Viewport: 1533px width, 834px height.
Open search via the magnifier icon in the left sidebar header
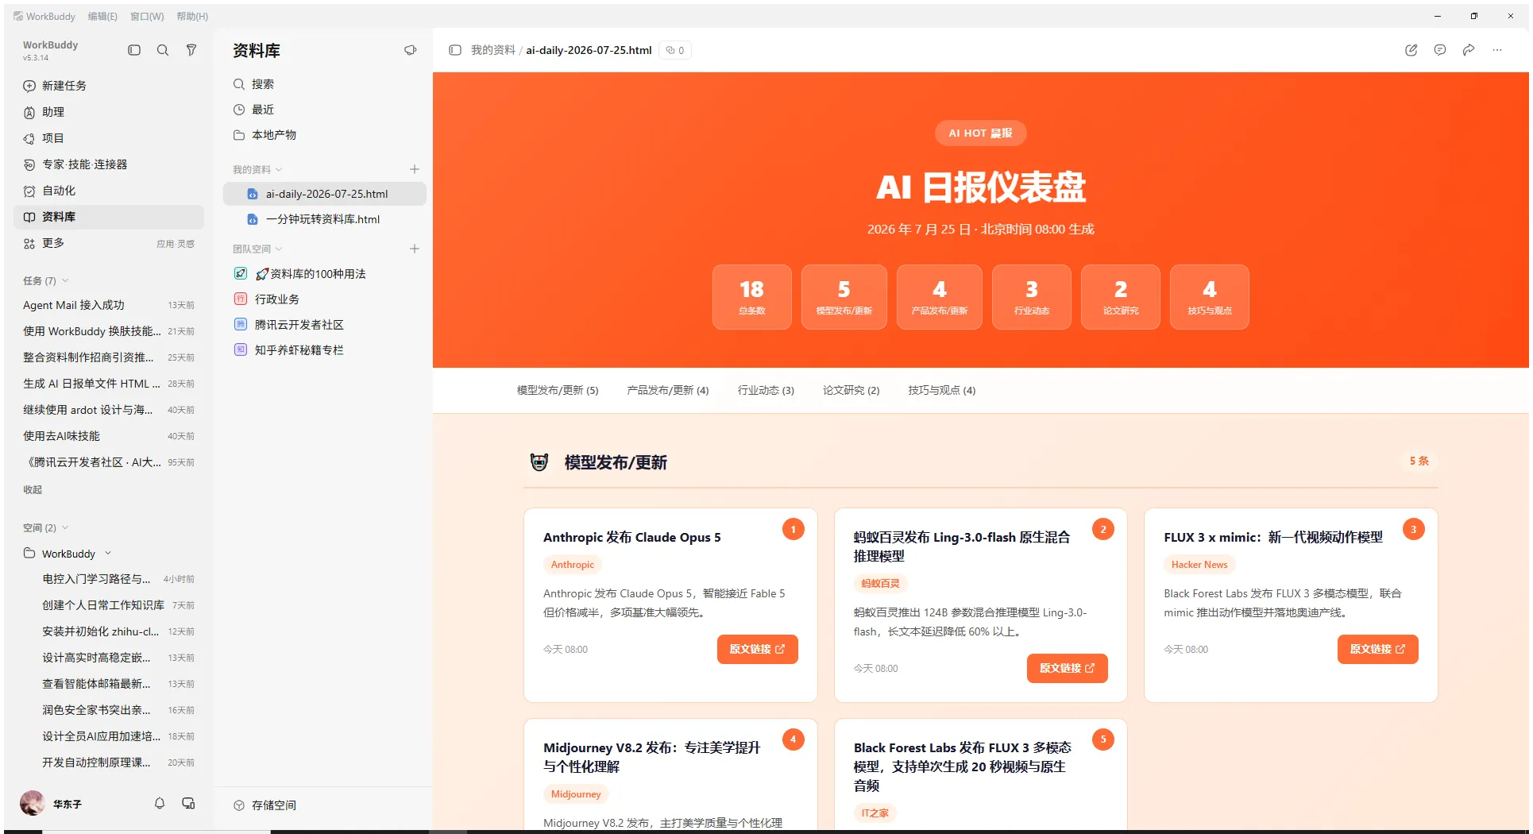[x=163, y=50]
